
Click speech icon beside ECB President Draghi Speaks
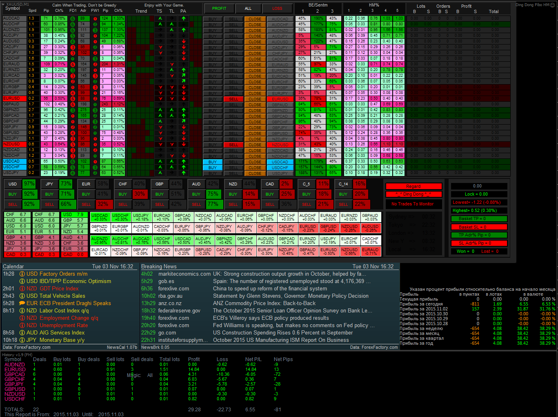tap(22, 303)
